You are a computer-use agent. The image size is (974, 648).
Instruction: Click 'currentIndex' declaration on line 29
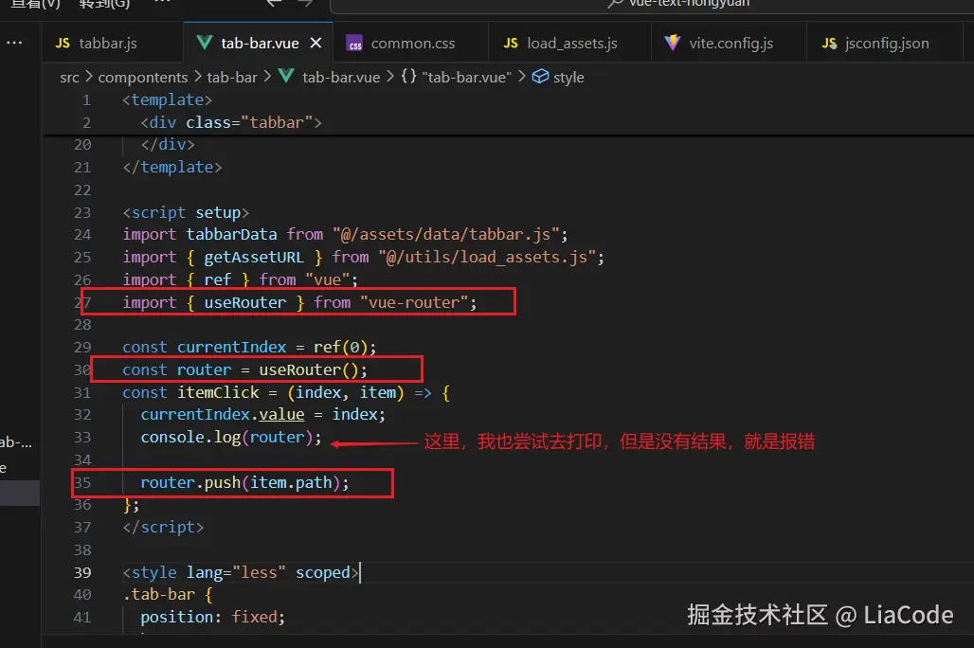pyautogui.click(x=232, y=347)
